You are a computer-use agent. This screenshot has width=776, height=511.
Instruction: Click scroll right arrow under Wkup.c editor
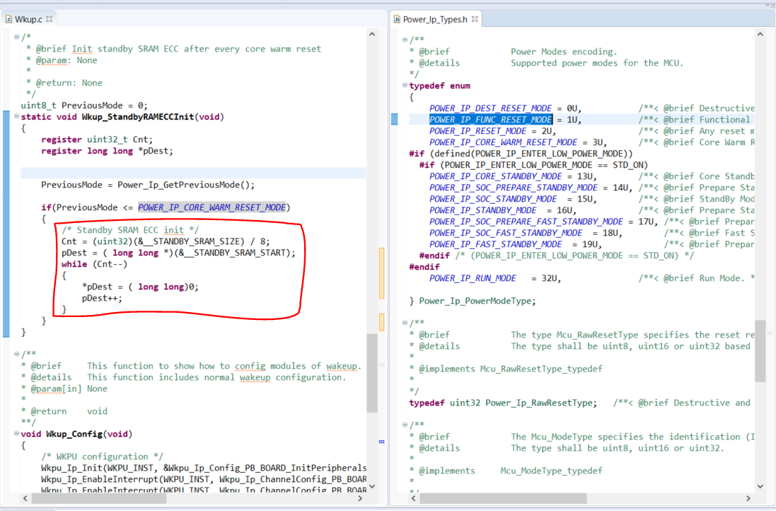(x=360, y=499)
